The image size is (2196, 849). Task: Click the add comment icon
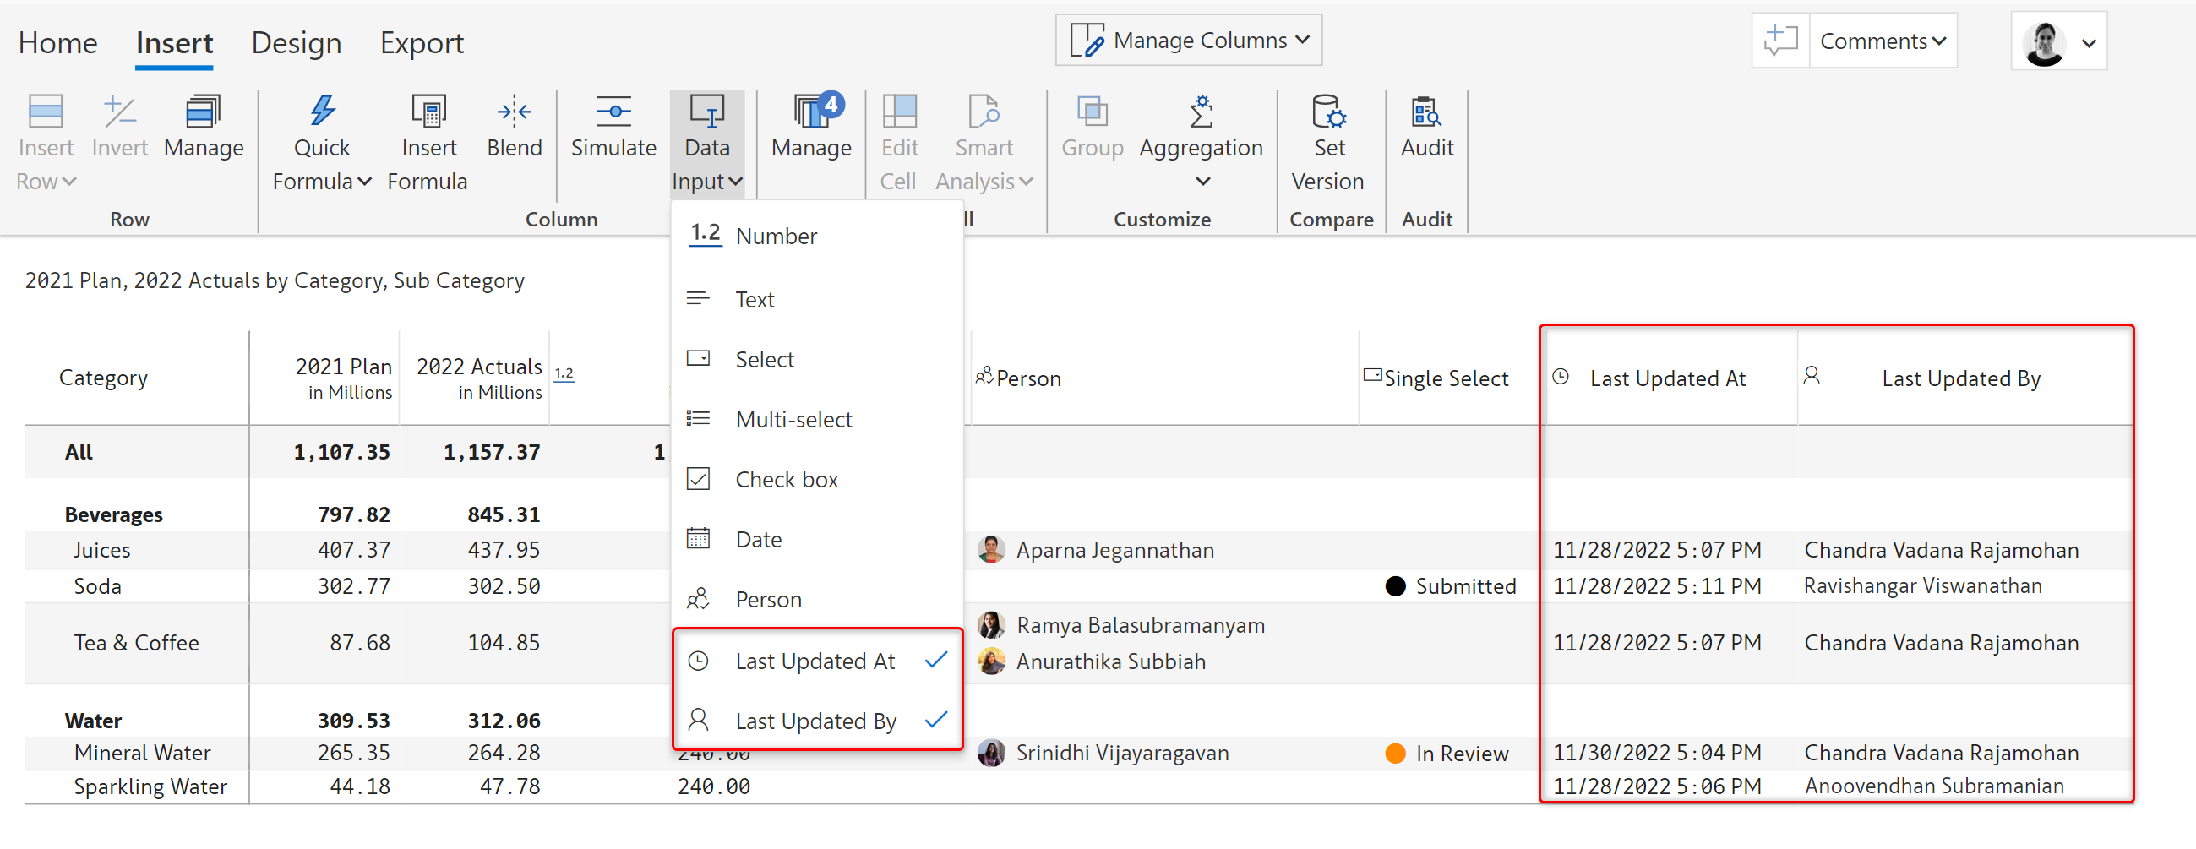[1780, 41]
